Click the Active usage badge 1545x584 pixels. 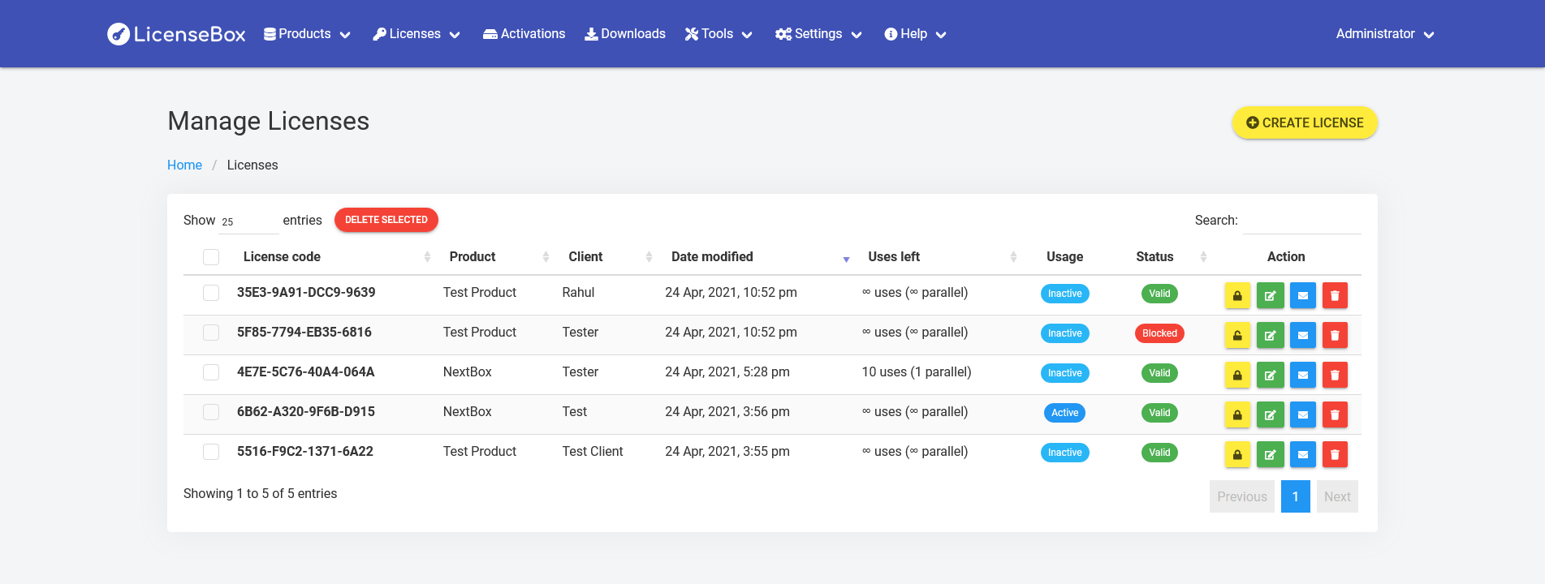(x=1064, y=413)
